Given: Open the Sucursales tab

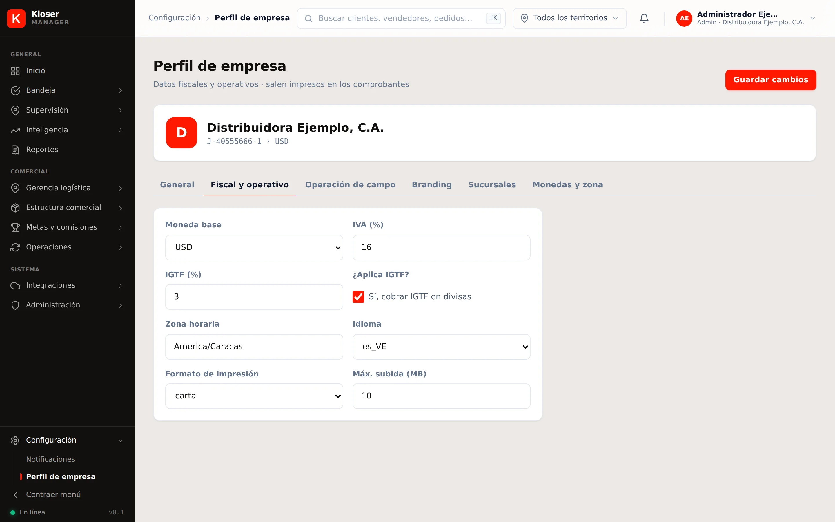Looking at the screenshot, I should pos(492,185).
